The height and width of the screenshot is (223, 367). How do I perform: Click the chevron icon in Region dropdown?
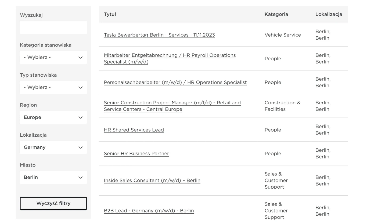pyautogui.click(x=80, y=117)
